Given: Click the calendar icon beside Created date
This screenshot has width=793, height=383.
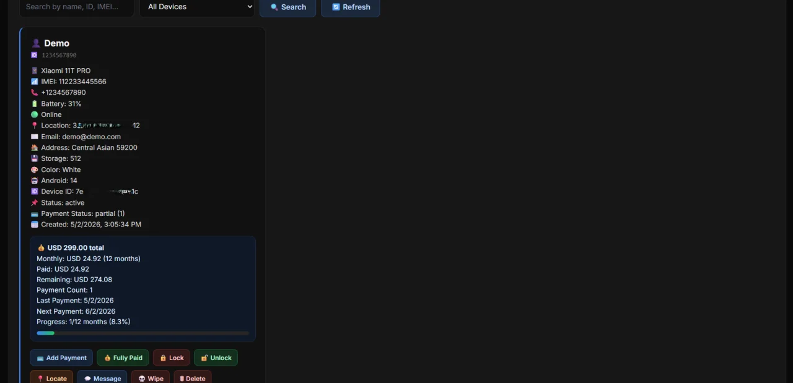Looking at the screenshot, I should pos(35,225).
